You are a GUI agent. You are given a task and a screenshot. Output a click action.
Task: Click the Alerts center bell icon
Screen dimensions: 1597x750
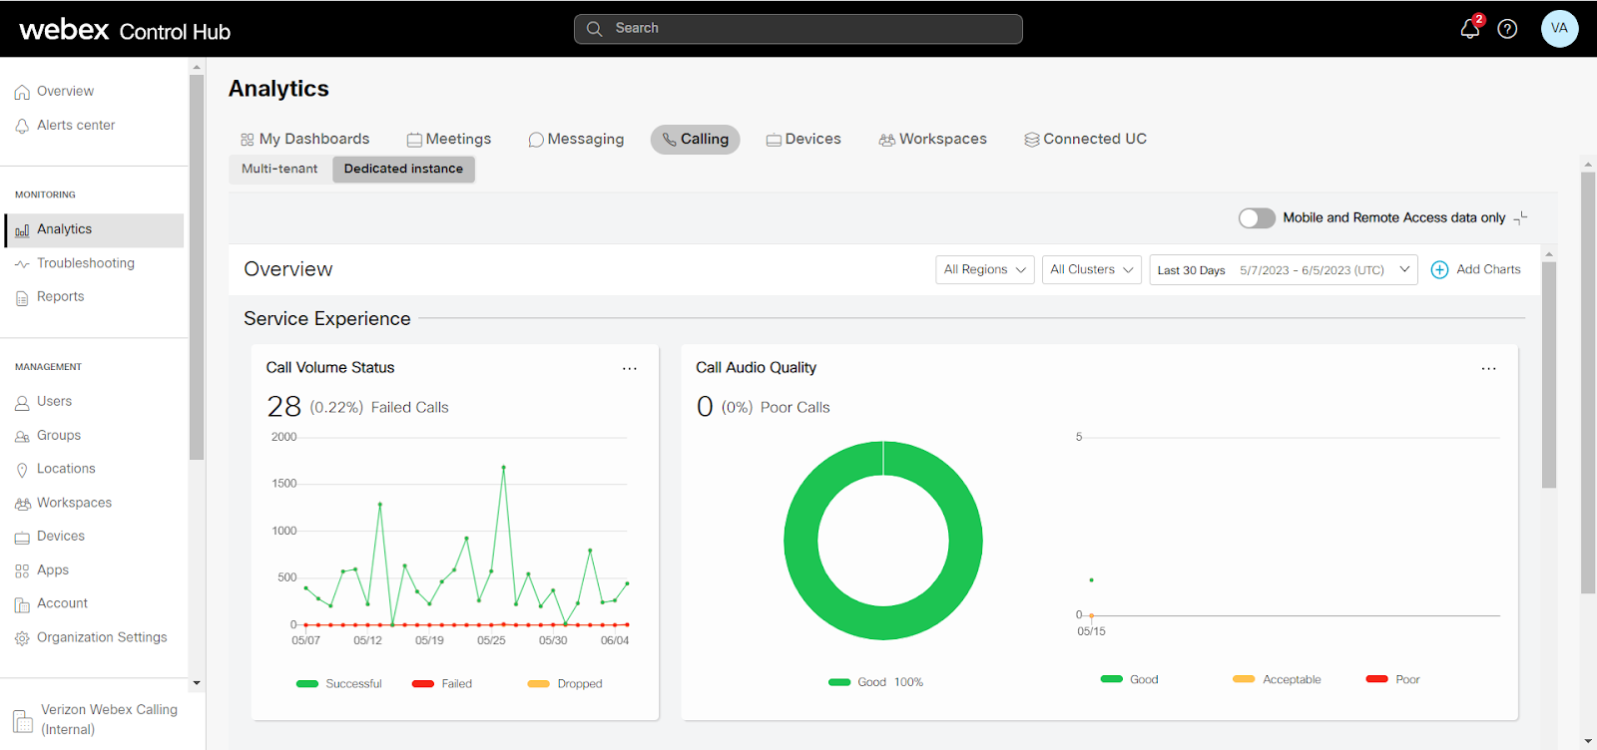22,126
